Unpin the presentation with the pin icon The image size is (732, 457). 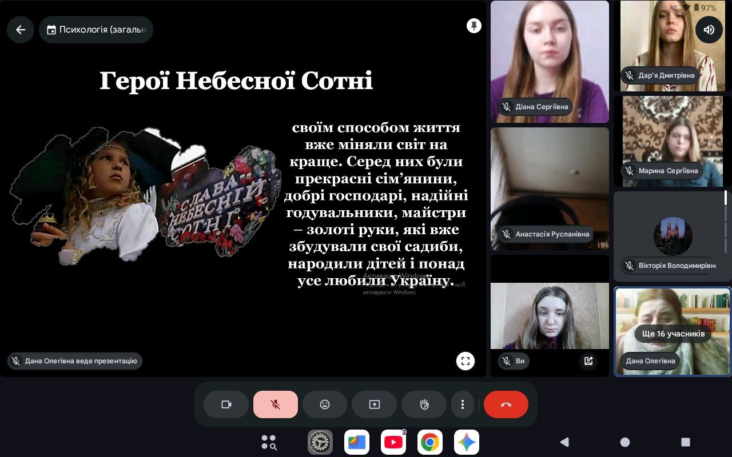[474, 26]
